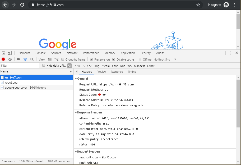Close DevTools panel with X
Screen dimensions: 241x165
pos(237,53)
